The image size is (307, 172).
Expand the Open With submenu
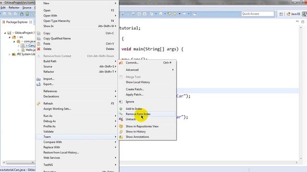[x=77, y=16]
